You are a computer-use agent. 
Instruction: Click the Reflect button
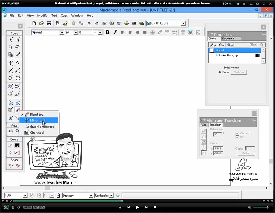[246, 153]
